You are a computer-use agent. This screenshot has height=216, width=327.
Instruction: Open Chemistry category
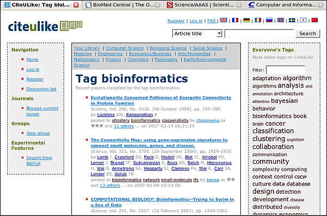click(138, 59)
